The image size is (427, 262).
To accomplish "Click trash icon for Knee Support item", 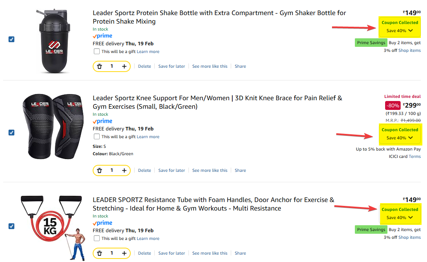I will tap(100, 171).
